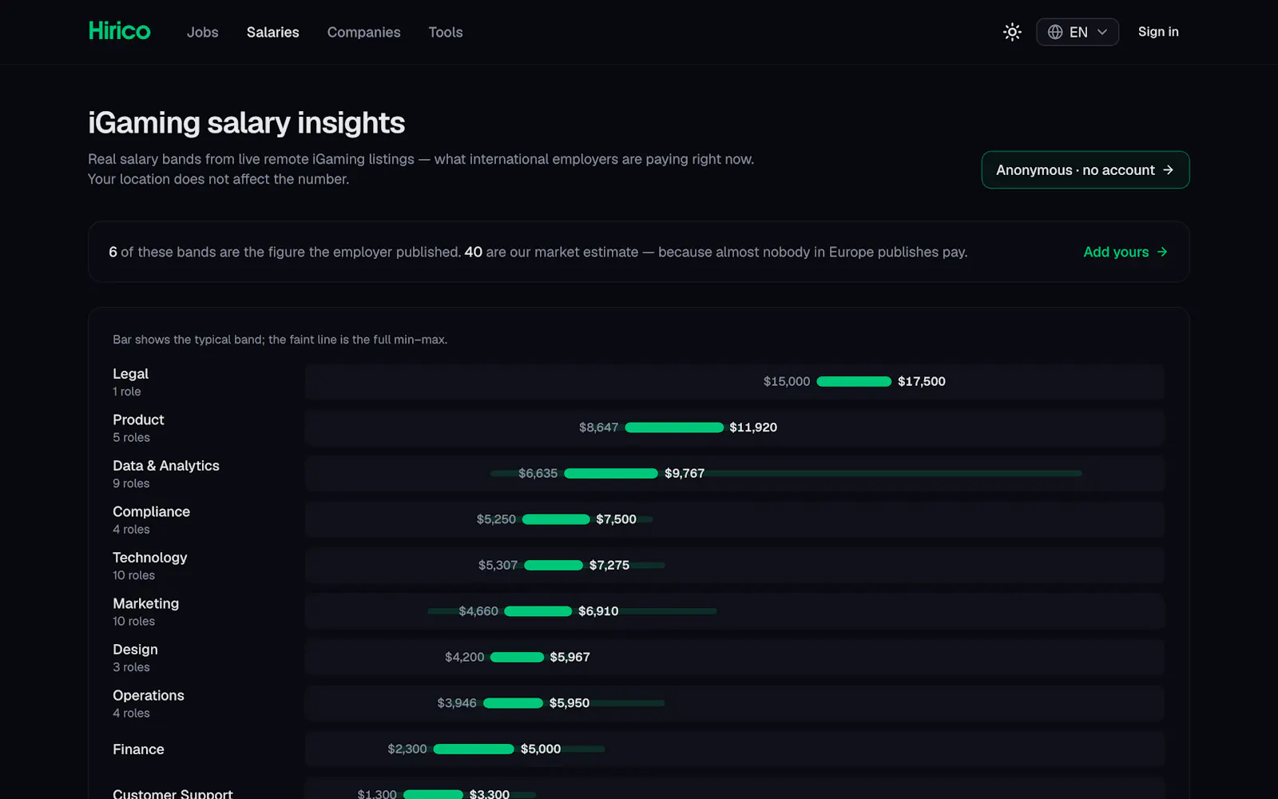The width and height of the screenshot is (1278, 799).
Task: Select the Technology category label
Action: [149, 558]
